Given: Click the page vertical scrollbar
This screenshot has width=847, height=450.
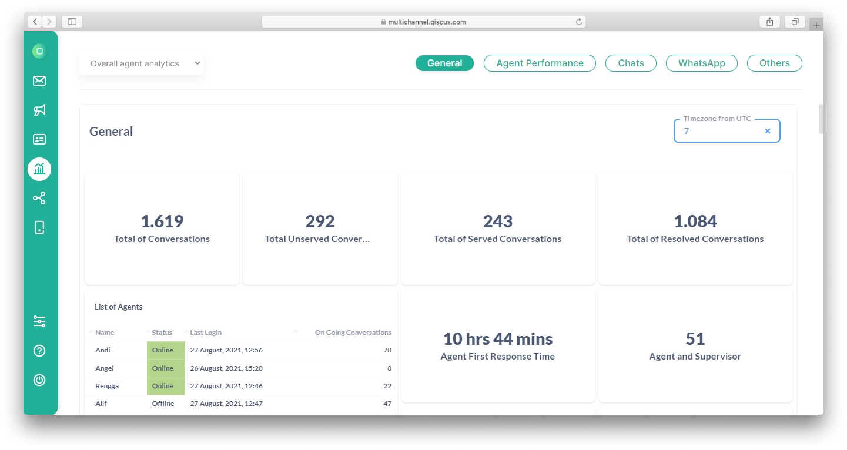Looking at the screenshot, I should [821, 119].
